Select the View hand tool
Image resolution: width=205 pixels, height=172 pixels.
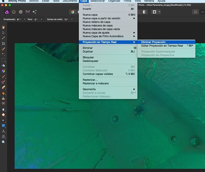point(3,27)
